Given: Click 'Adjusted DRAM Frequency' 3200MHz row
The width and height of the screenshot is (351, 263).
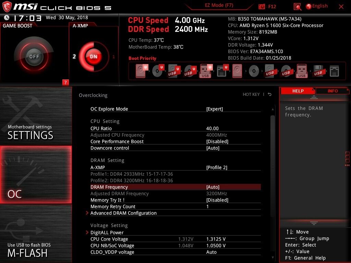Looking at the screenshot, I should coord(175,193).
